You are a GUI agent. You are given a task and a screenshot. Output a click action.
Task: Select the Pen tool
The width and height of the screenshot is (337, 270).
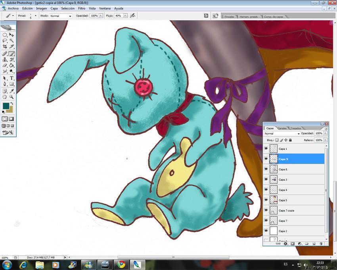tap(5, 84)
